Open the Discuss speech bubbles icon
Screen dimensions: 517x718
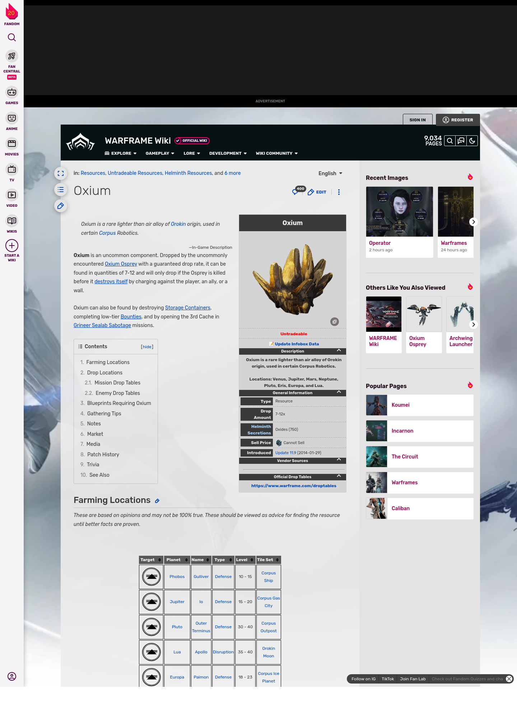click(461, 141)
